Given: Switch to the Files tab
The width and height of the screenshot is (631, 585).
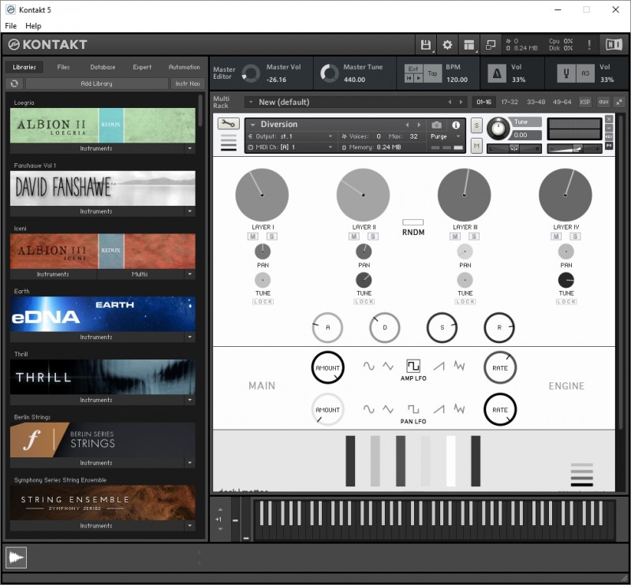Looking at the screenshot, I should point(63,67).
